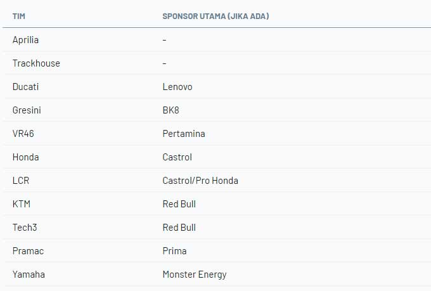This screenshot has width=431, height=291.
Task: Click Red Bull in the KTM row
Action: 179,204
